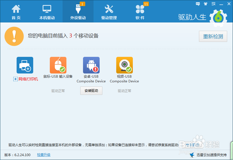Select the Android USB Composite Device icon
Image resolution: width=233 pixels, height=160 pixels.
pos(91,65)
